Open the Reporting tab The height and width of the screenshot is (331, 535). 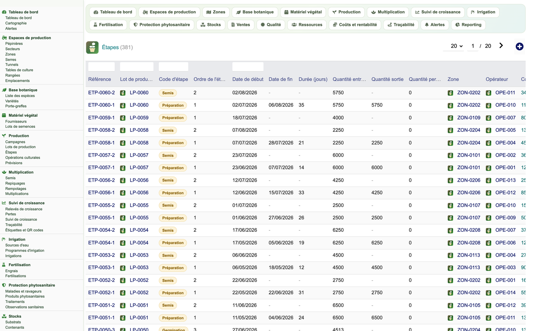[x=468, y=25]
